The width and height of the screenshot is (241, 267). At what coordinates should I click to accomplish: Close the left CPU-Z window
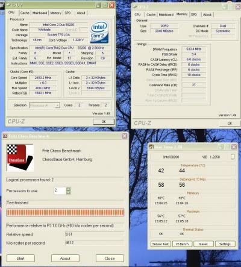tap(111, 5)
